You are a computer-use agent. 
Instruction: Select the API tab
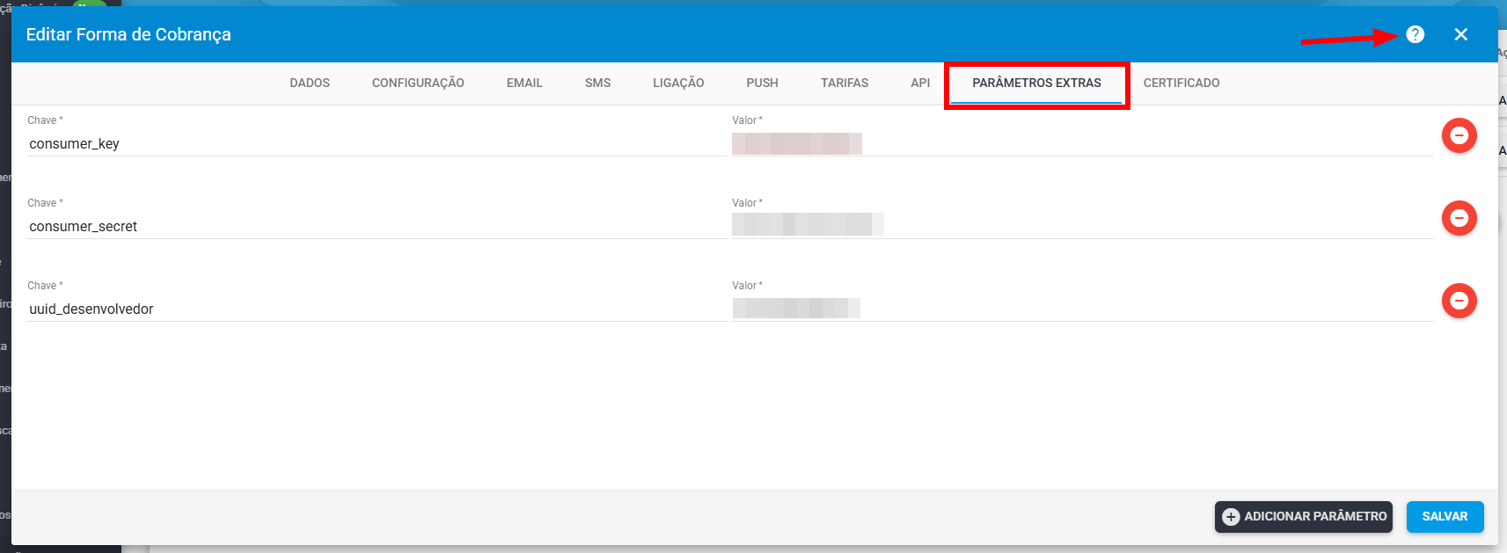(x=920, y=83)
